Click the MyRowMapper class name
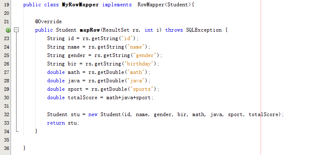The height and width of the screenshot is (155, 311). [80, 5]
